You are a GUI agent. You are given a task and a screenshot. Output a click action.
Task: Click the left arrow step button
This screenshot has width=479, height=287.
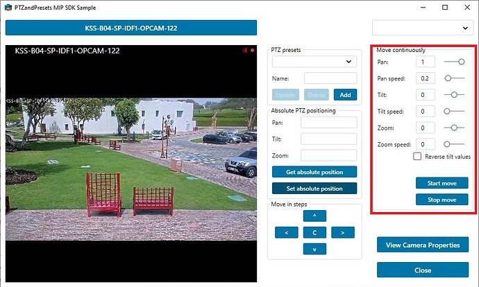(x=287, y=232)
